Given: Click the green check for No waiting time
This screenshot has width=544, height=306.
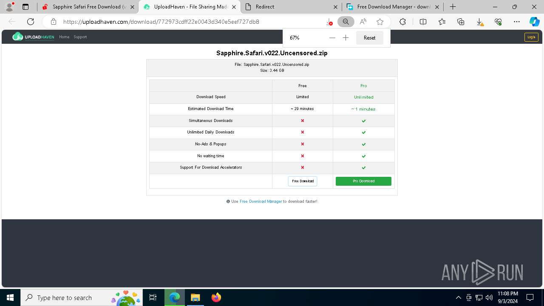Looking at the screenshot, I should (364, 156).
